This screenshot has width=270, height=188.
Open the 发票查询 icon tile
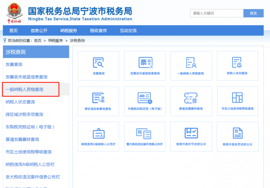(x=98, y=66)
